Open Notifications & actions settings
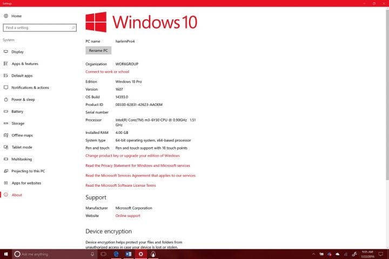Screen dimensions: 389x259 point(30,87)
